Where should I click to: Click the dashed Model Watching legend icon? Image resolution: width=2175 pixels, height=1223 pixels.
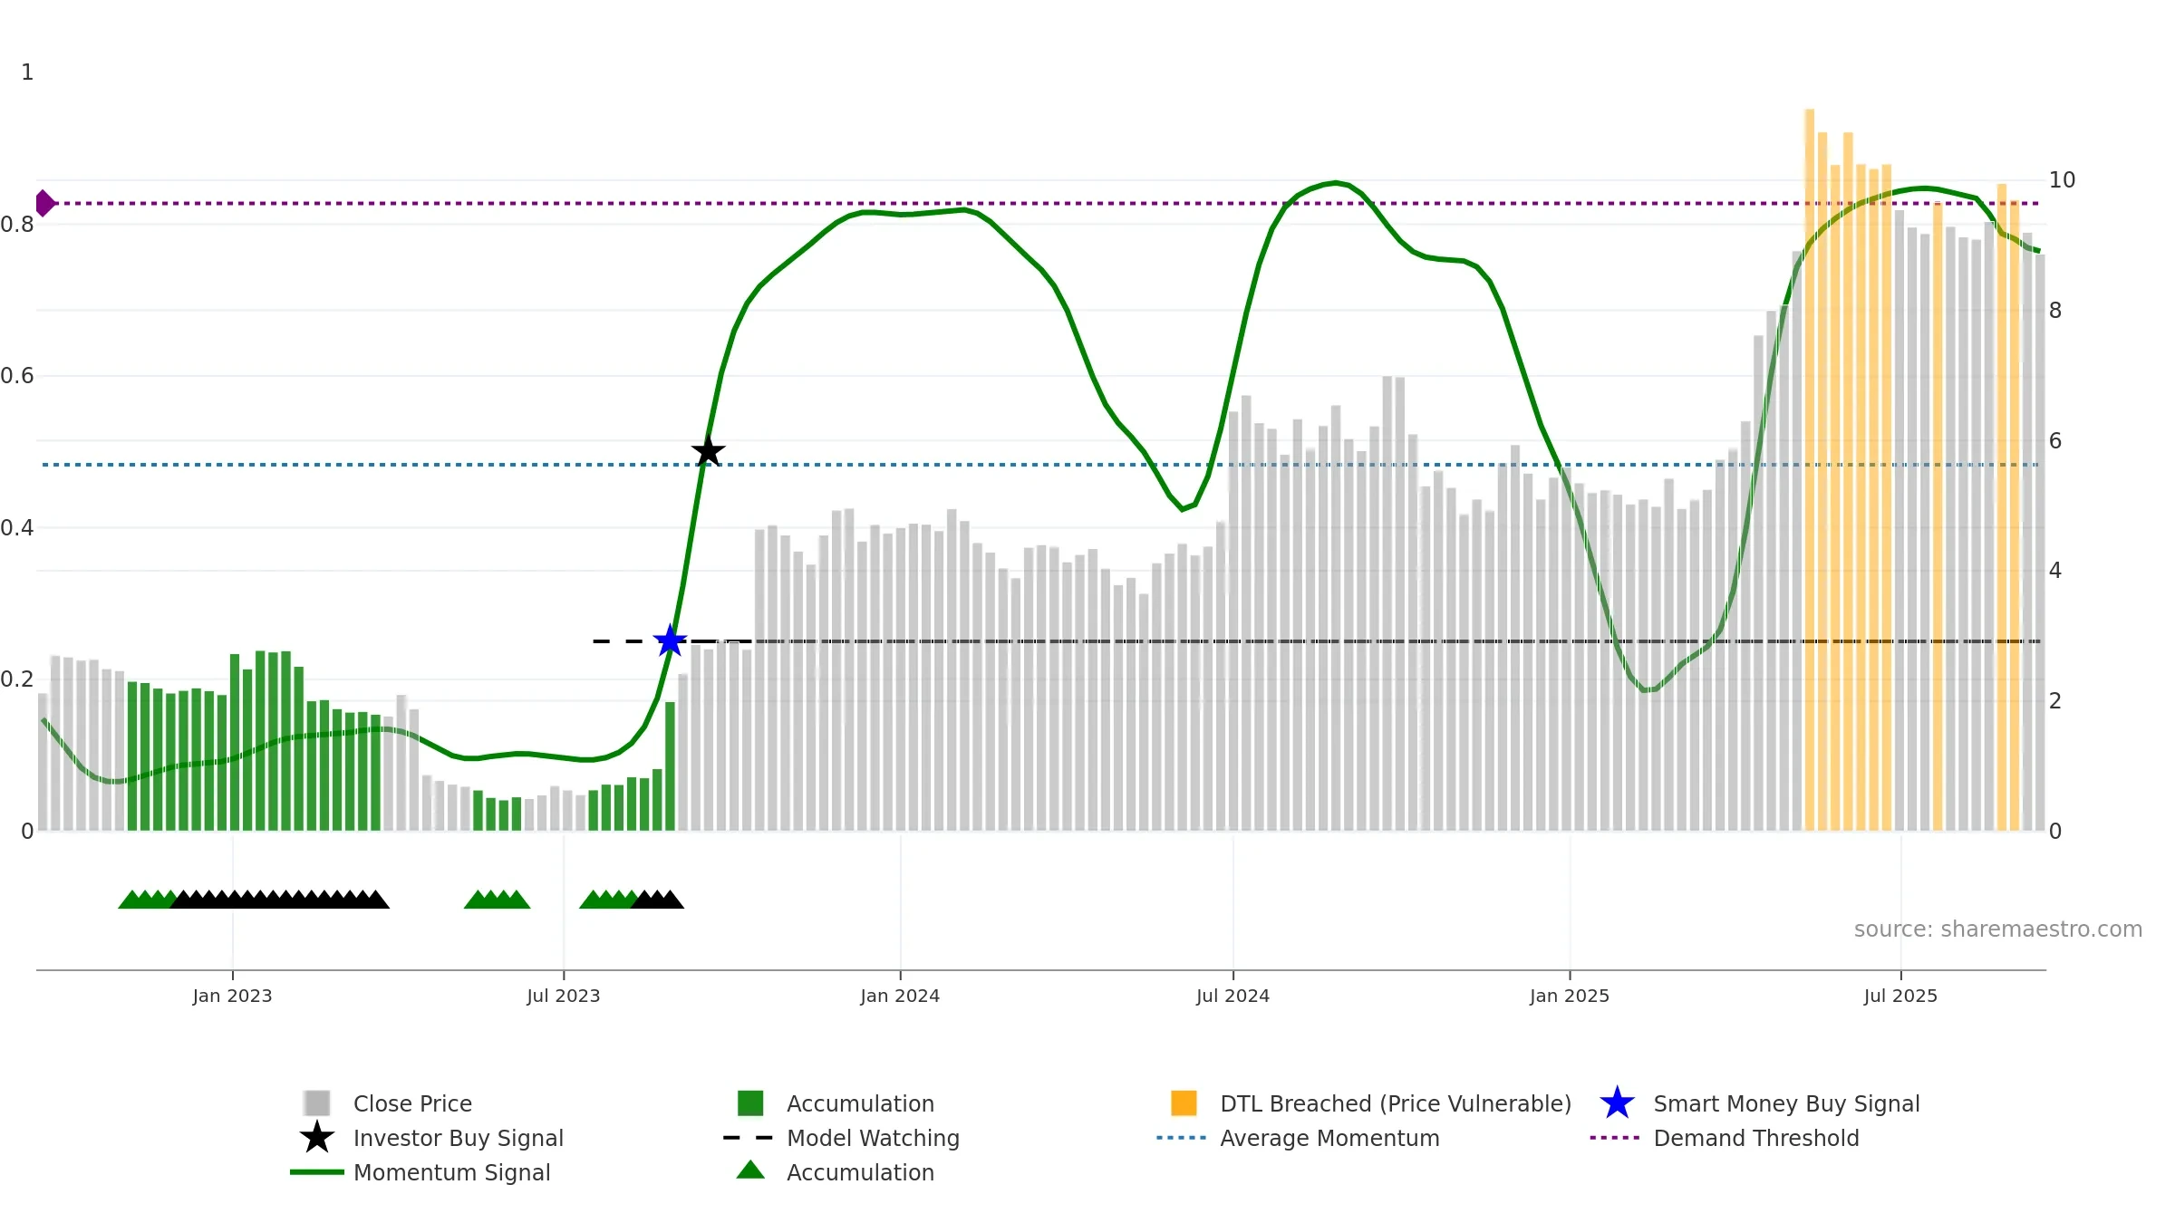pyautogui.click(x=749, y=1137)
